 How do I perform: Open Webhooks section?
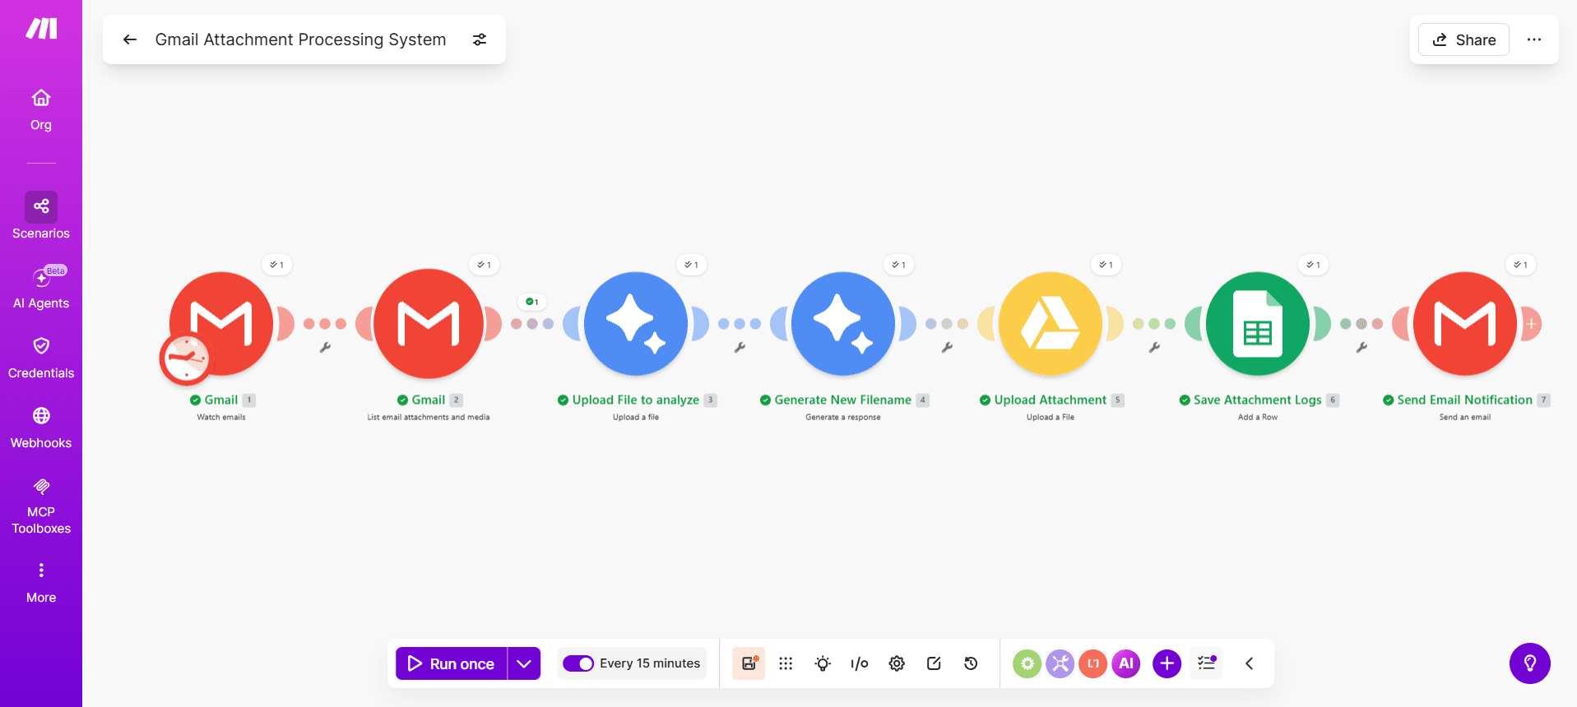point(41,427)
